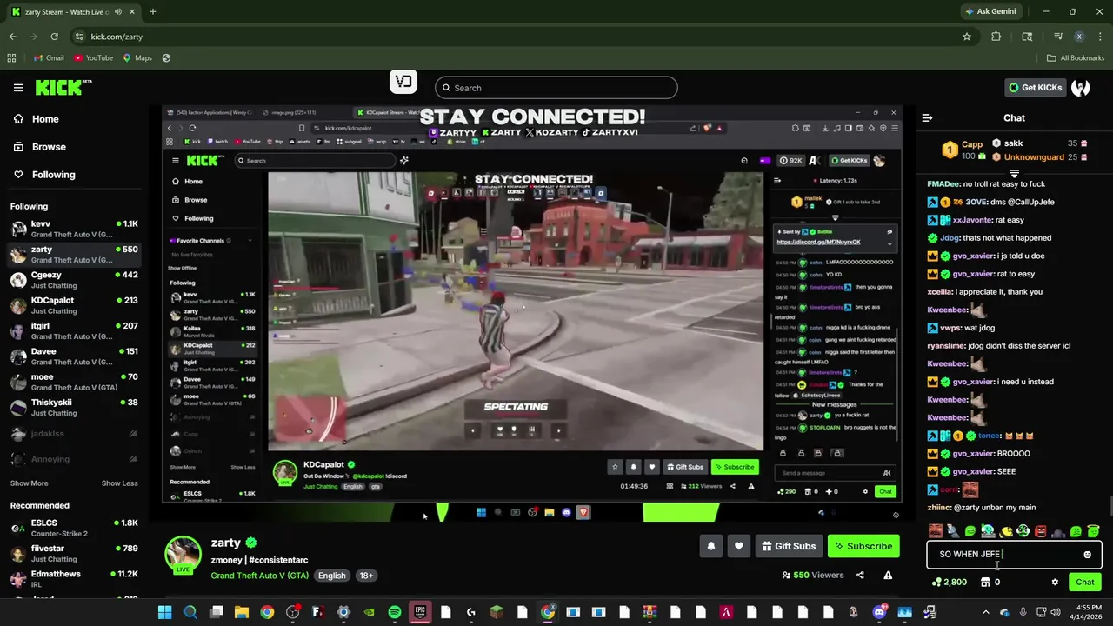Open the emoji picker in chat input
The image size is (1113, 626).
[x=1087, y=555]
